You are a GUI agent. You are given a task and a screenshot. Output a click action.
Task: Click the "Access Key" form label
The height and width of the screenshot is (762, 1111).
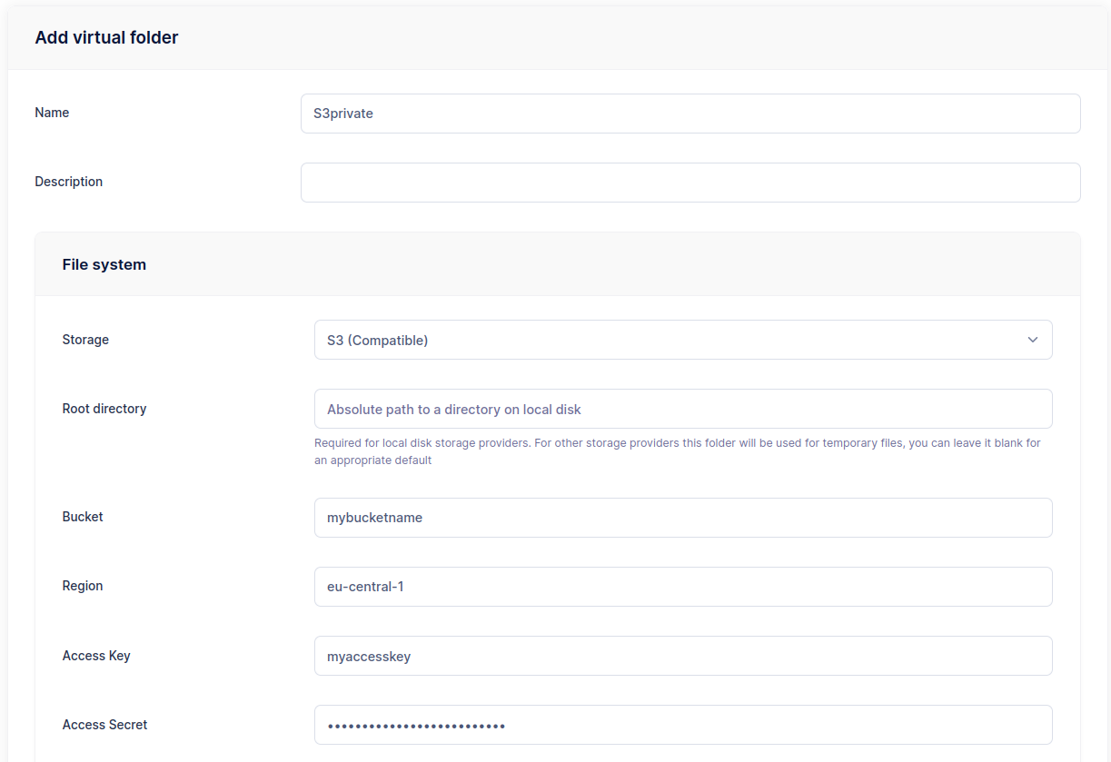[96, 655]
